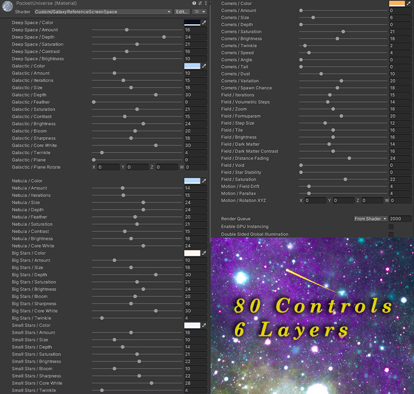Expand the shader list view options dropdown
This screenshot has width=414, height=394.
point(199,12)
